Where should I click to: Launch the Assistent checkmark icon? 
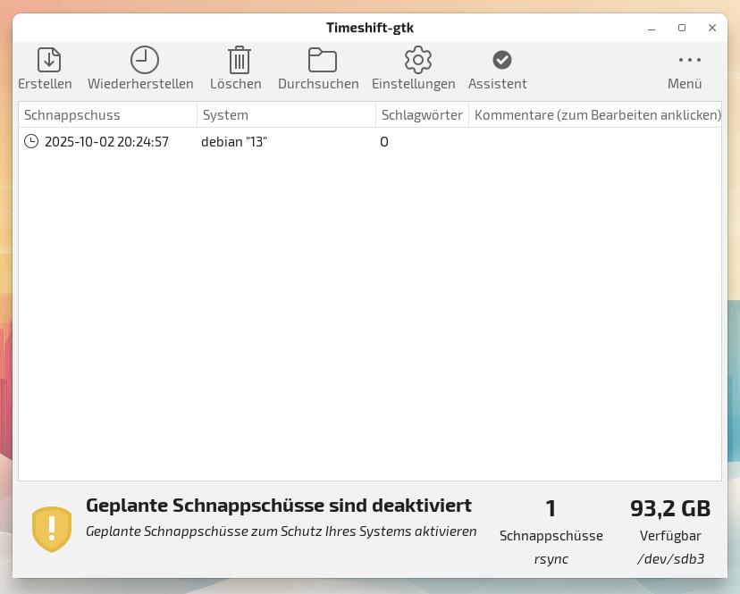pyautogui.click(x=501, y=60)
